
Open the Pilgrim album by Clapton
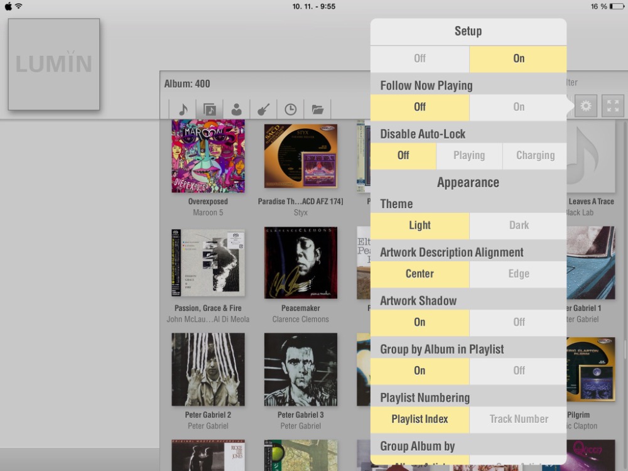click(591, 369)
